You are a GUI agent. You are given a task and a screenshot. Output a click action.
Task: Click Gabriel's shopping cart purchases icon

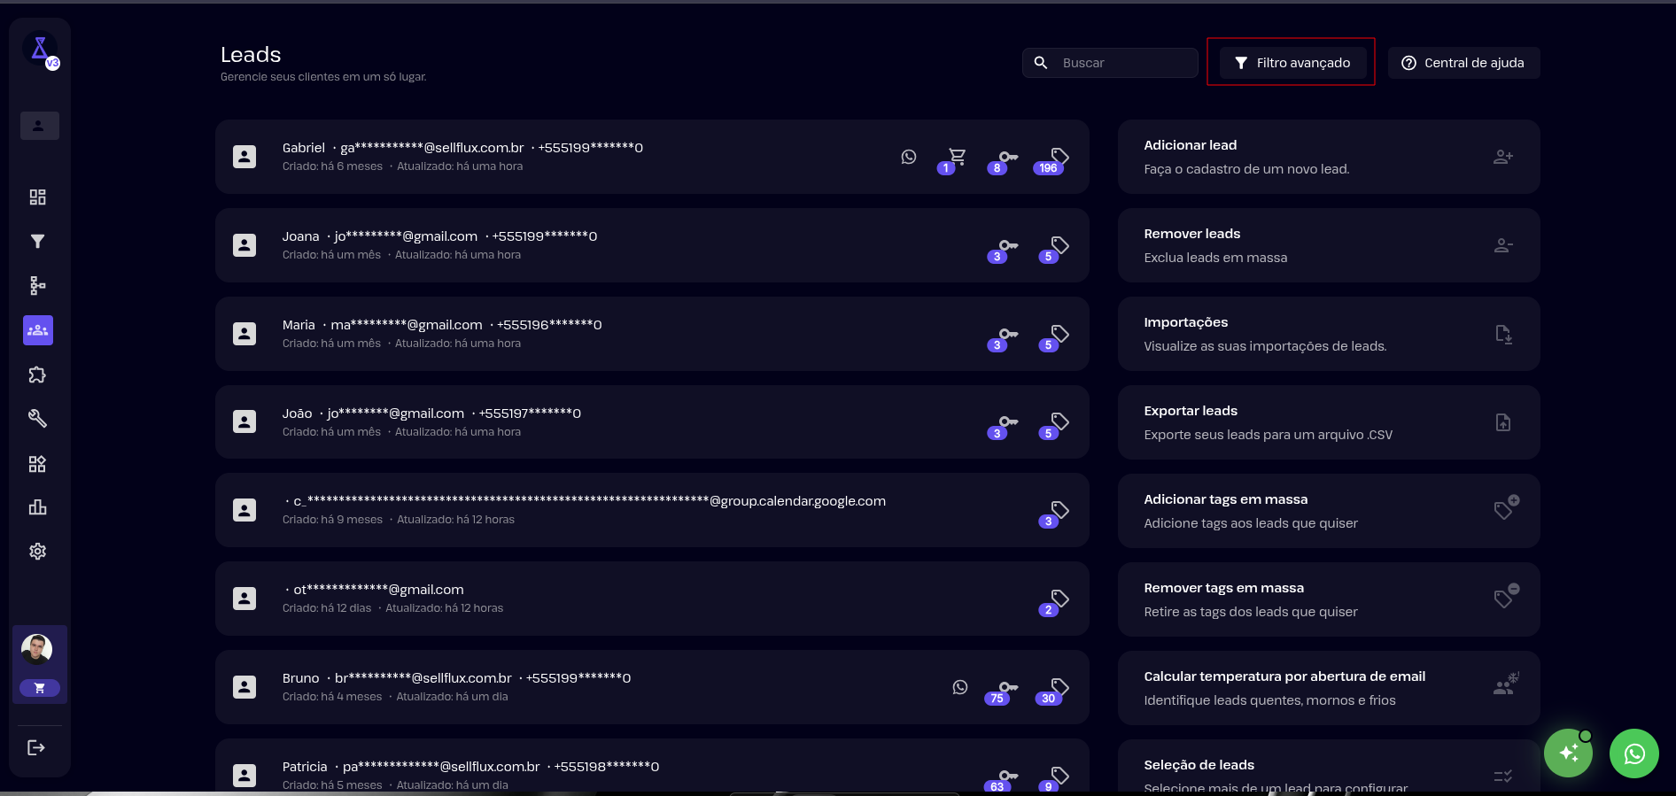(x=957, y=158)
